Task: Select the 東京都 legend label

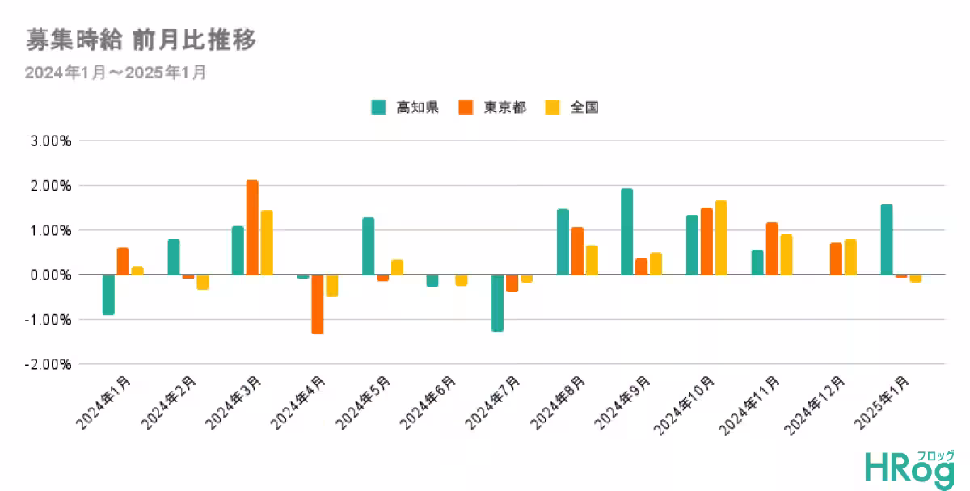Action: click(x=504, y=107)
